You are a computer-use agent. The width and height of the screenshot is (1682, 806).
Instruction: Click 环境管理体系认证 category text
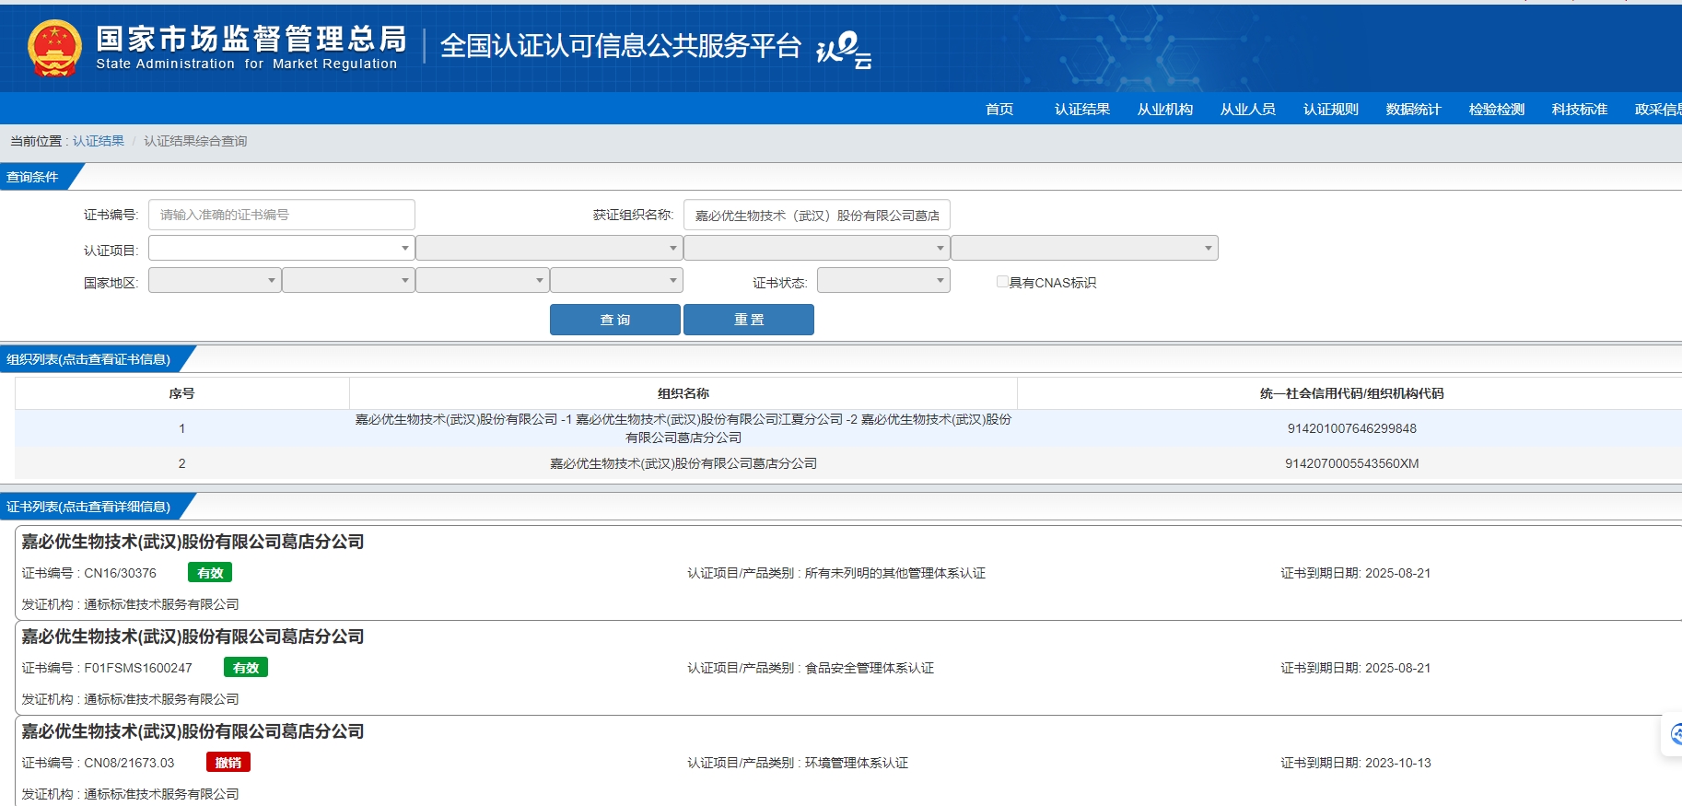click(x=857, y=763)
